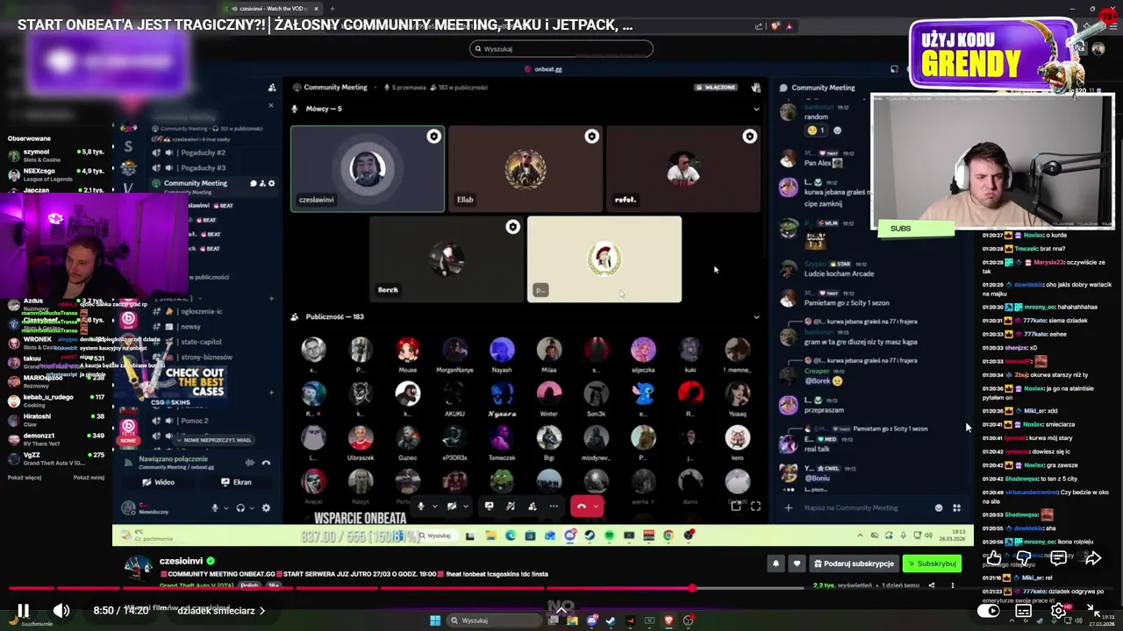Screen dimensions: 1123x631
Task: Open chapter list 'dziadek śmieciarz'
Action: coord(221,611)
